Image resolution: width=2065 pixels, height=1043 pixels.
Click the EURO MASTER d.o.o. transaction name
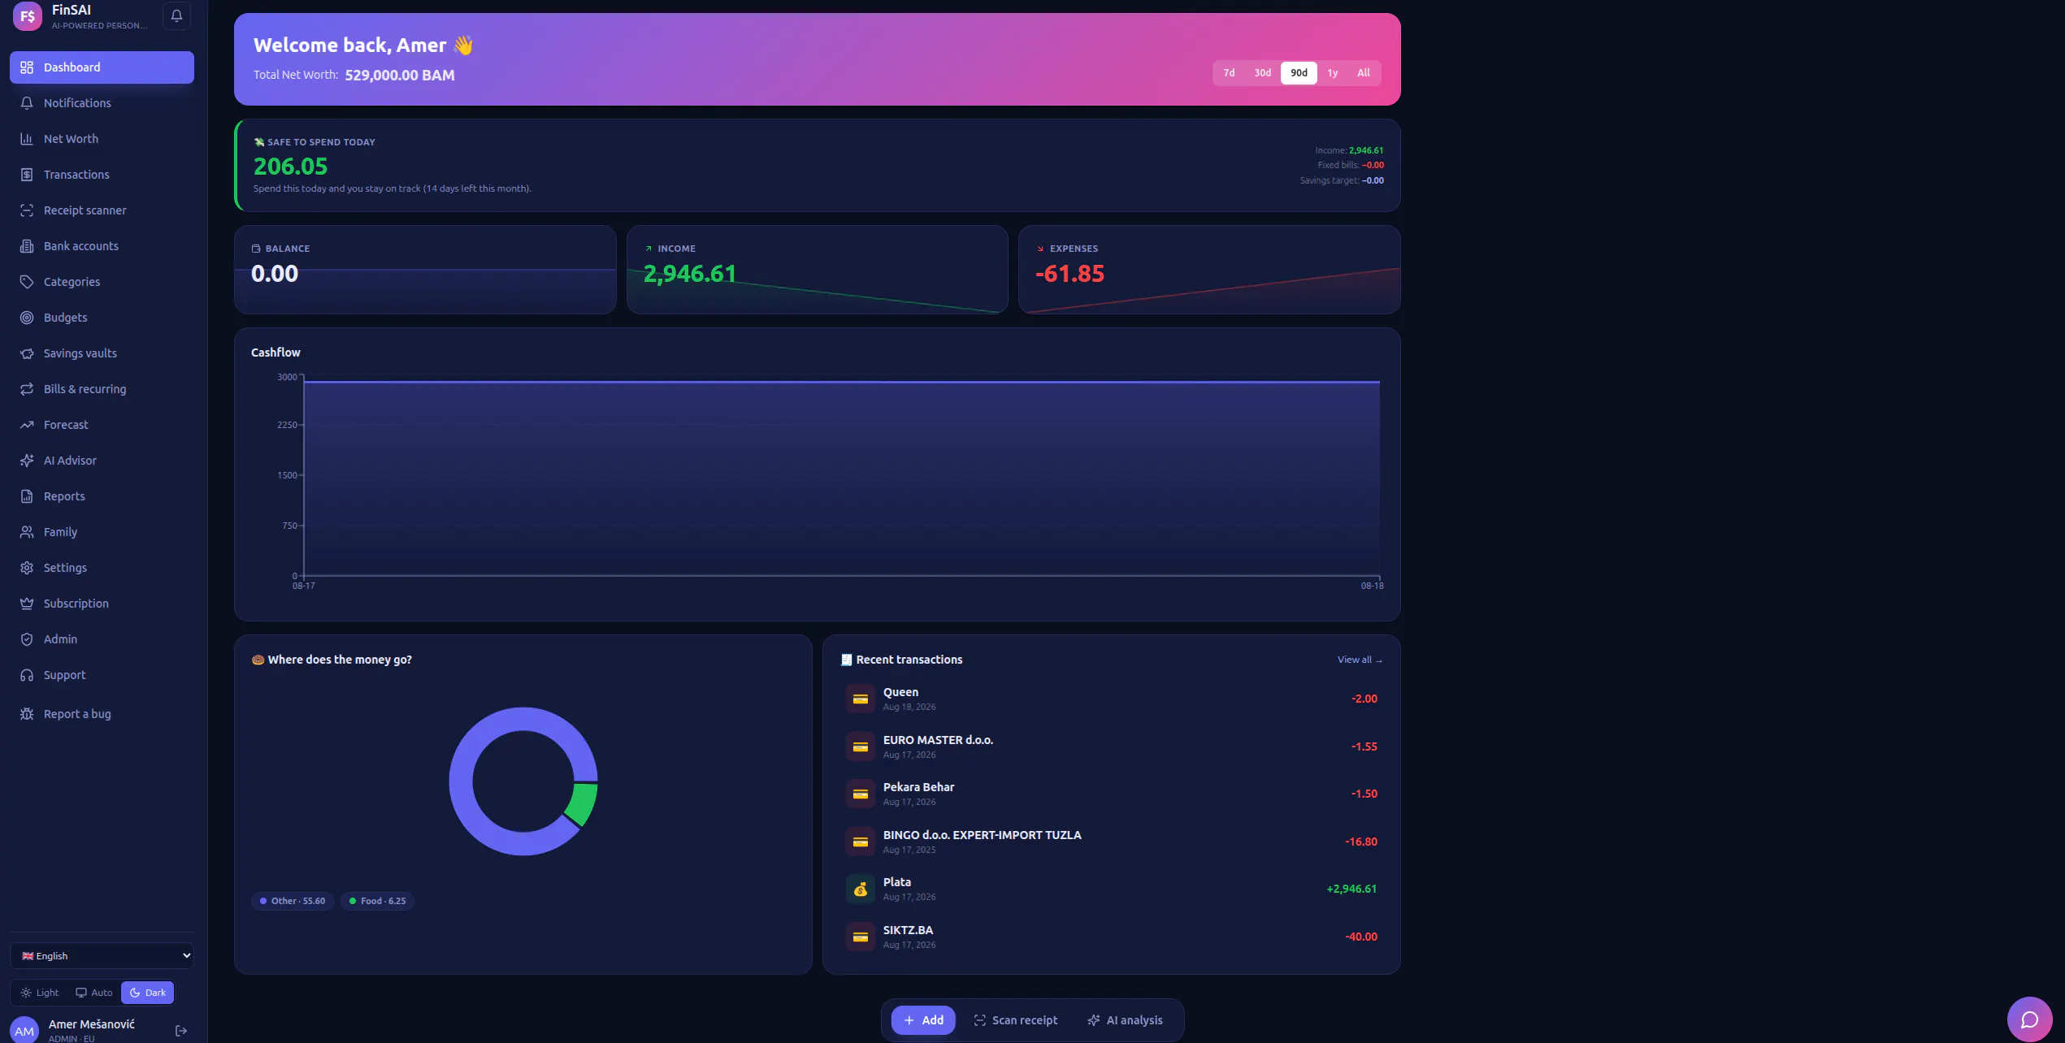point(938,740)
